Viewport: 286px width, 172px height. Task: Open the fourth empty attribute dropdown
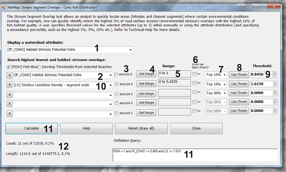tap(110, 104)
